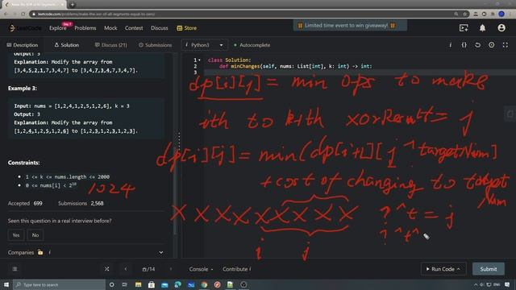Click into the code editor line 3

point(359,72)
